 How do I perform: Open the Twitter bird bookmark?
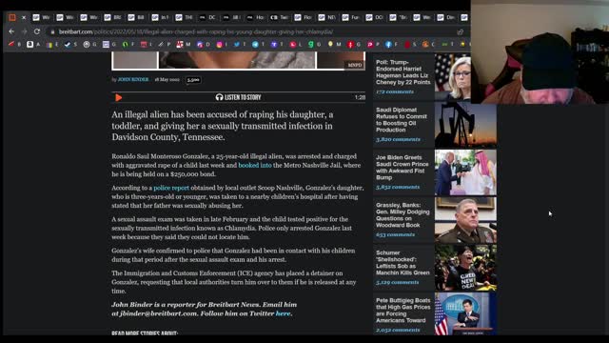click(237, 45)
